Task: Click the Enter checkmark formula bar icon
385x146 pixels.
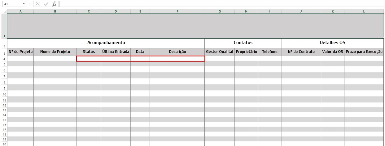Action: coord(46,4)
